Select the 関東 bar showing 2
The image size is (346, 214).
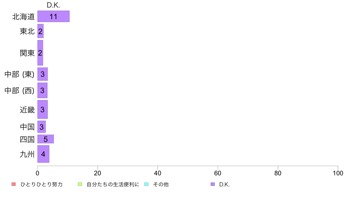coord(40,53)
